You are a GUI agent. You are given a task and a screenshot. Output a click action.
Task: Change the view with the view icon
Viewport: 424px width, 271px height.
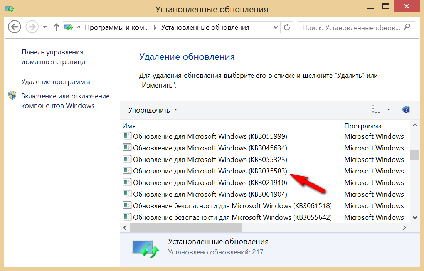click(376, 109)
